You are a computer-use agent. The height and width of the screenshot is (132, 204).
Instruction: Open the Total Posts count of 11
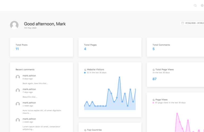(17, 49)
